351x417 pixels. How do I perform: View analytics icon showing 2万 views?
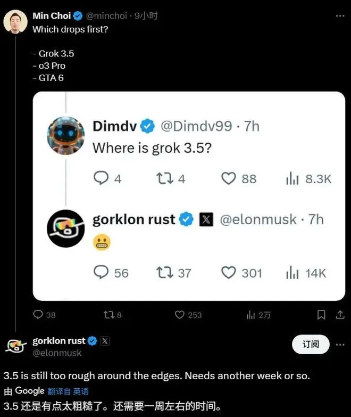click(x=250, y=315)
